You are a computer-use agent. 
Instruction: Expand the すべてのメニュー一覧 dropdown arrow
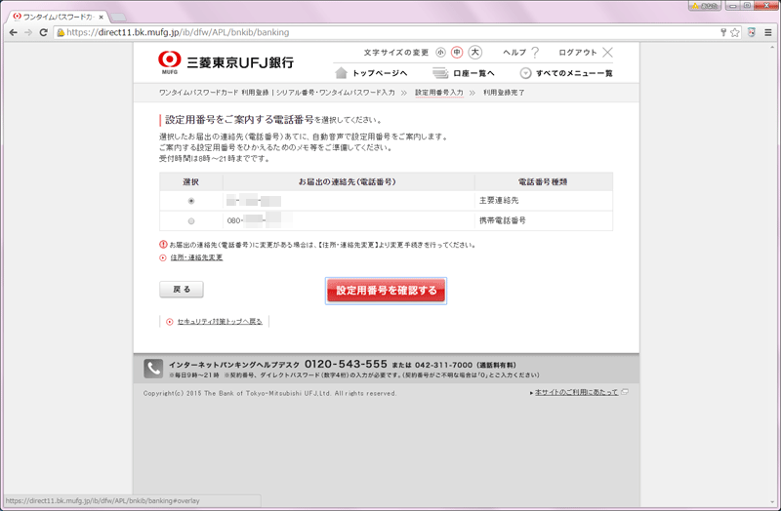click(x=525, y=73)
